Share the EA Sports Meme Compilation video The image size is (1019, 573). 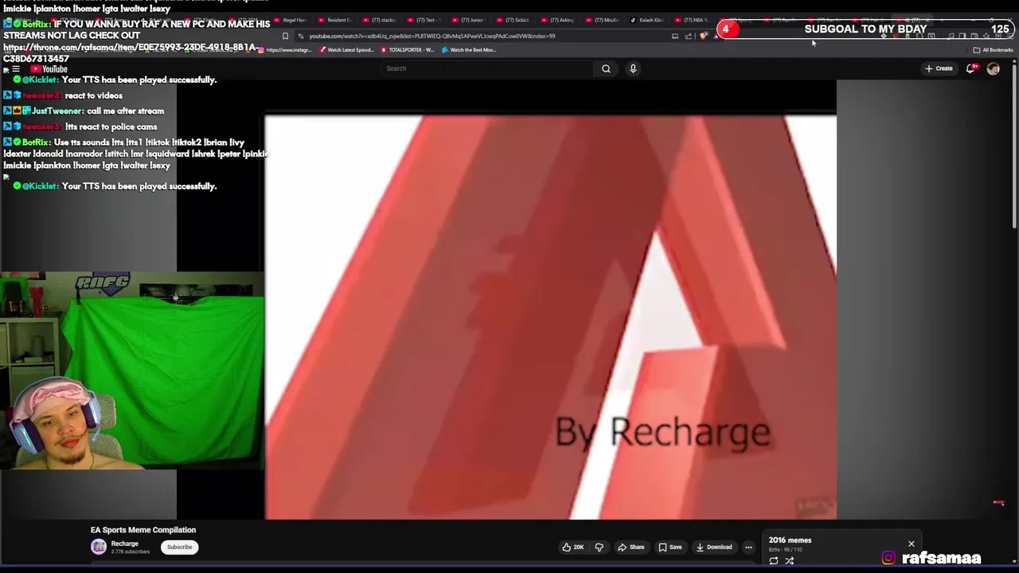631,547
